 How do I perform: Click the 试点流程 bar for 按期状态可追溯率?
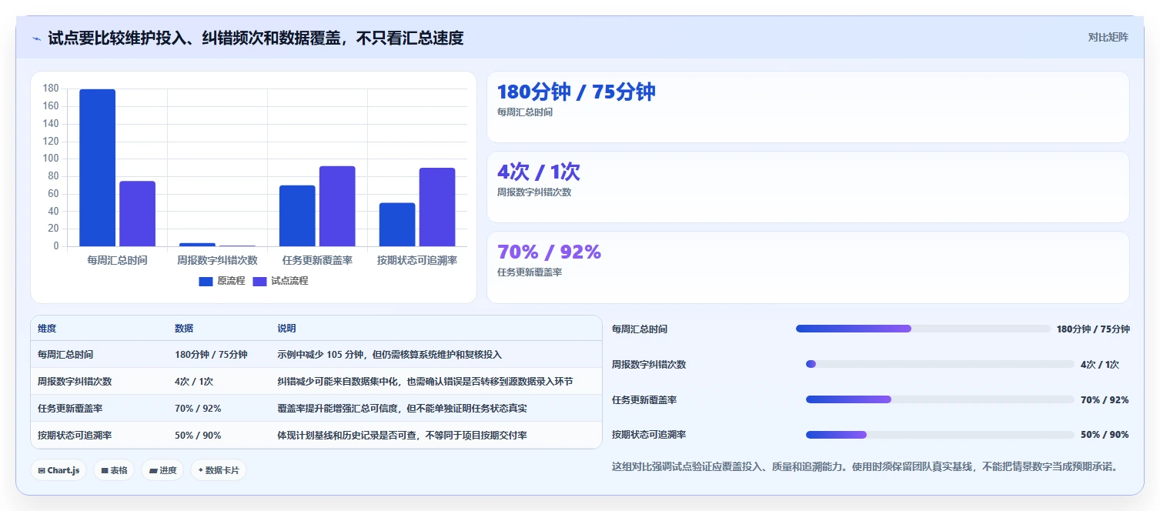[437, 207]
